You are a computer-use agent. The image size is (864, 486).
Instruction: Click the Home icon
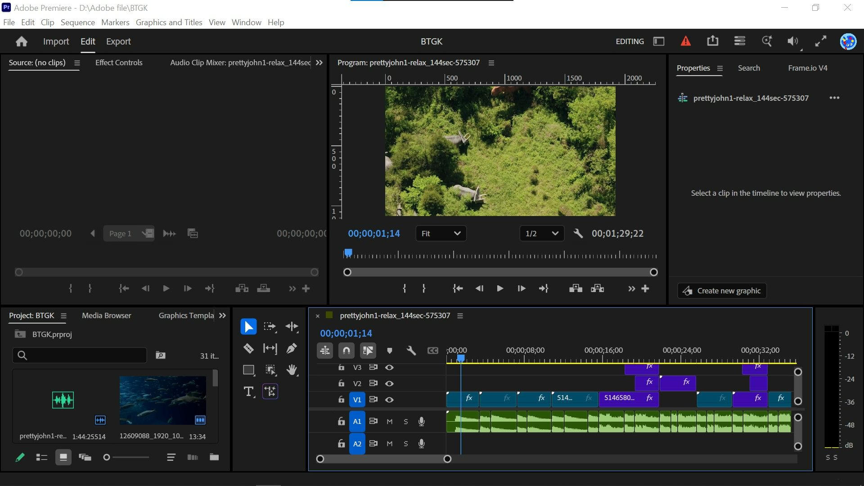(21, 41)
